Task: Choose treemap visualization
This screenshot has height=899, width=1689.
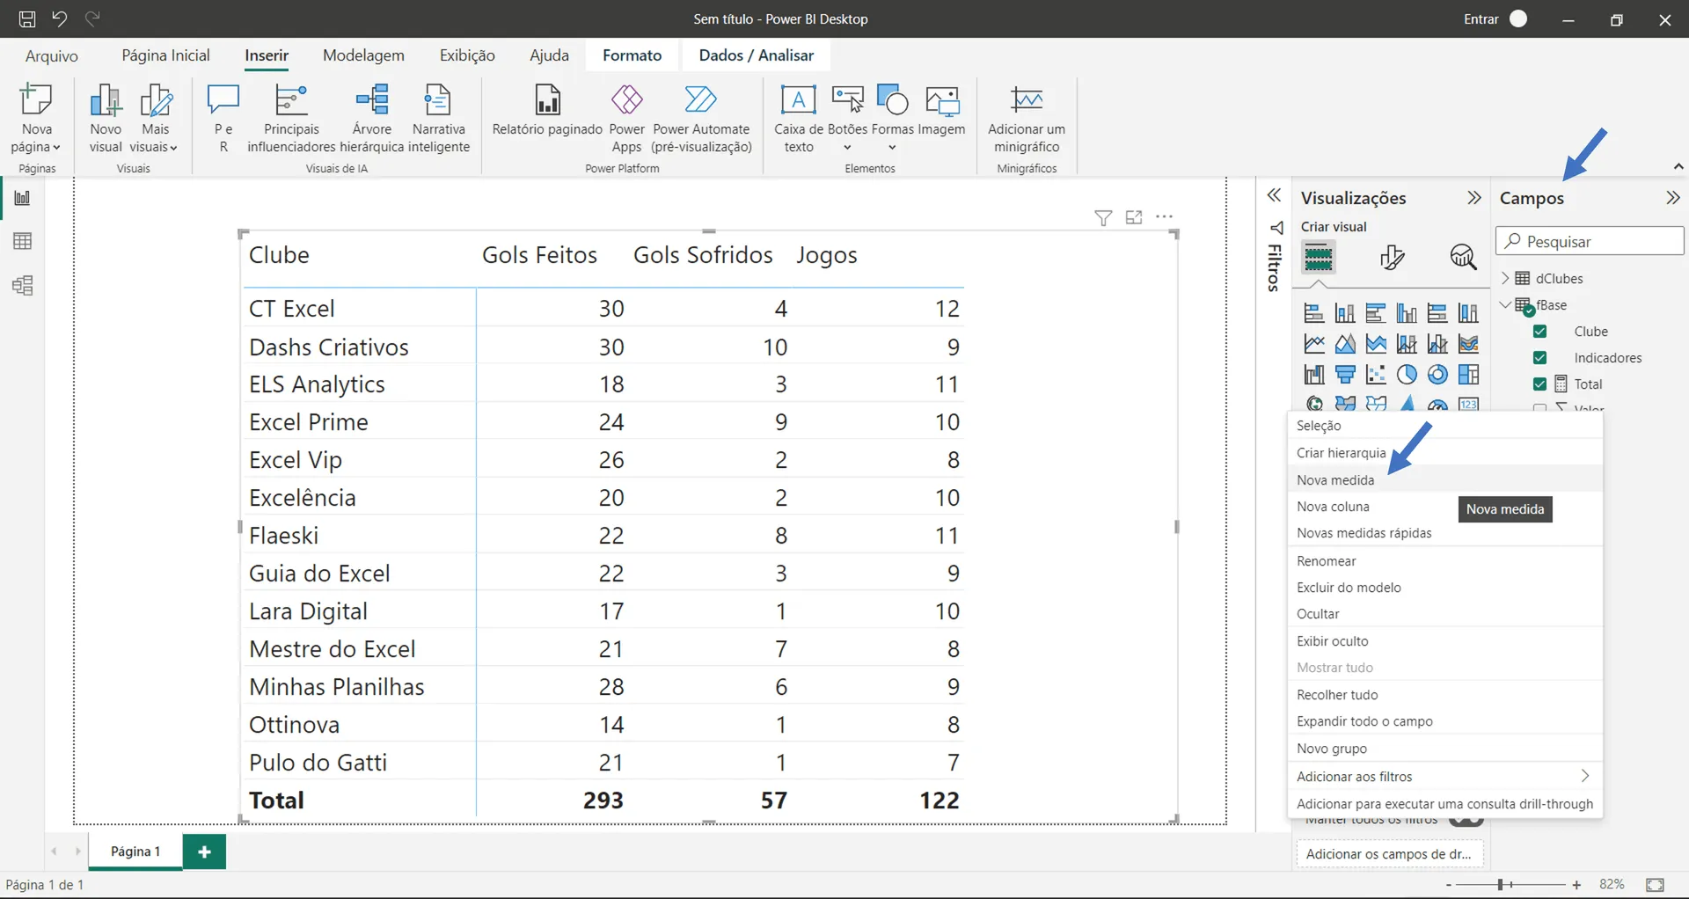Action: 1468,374
